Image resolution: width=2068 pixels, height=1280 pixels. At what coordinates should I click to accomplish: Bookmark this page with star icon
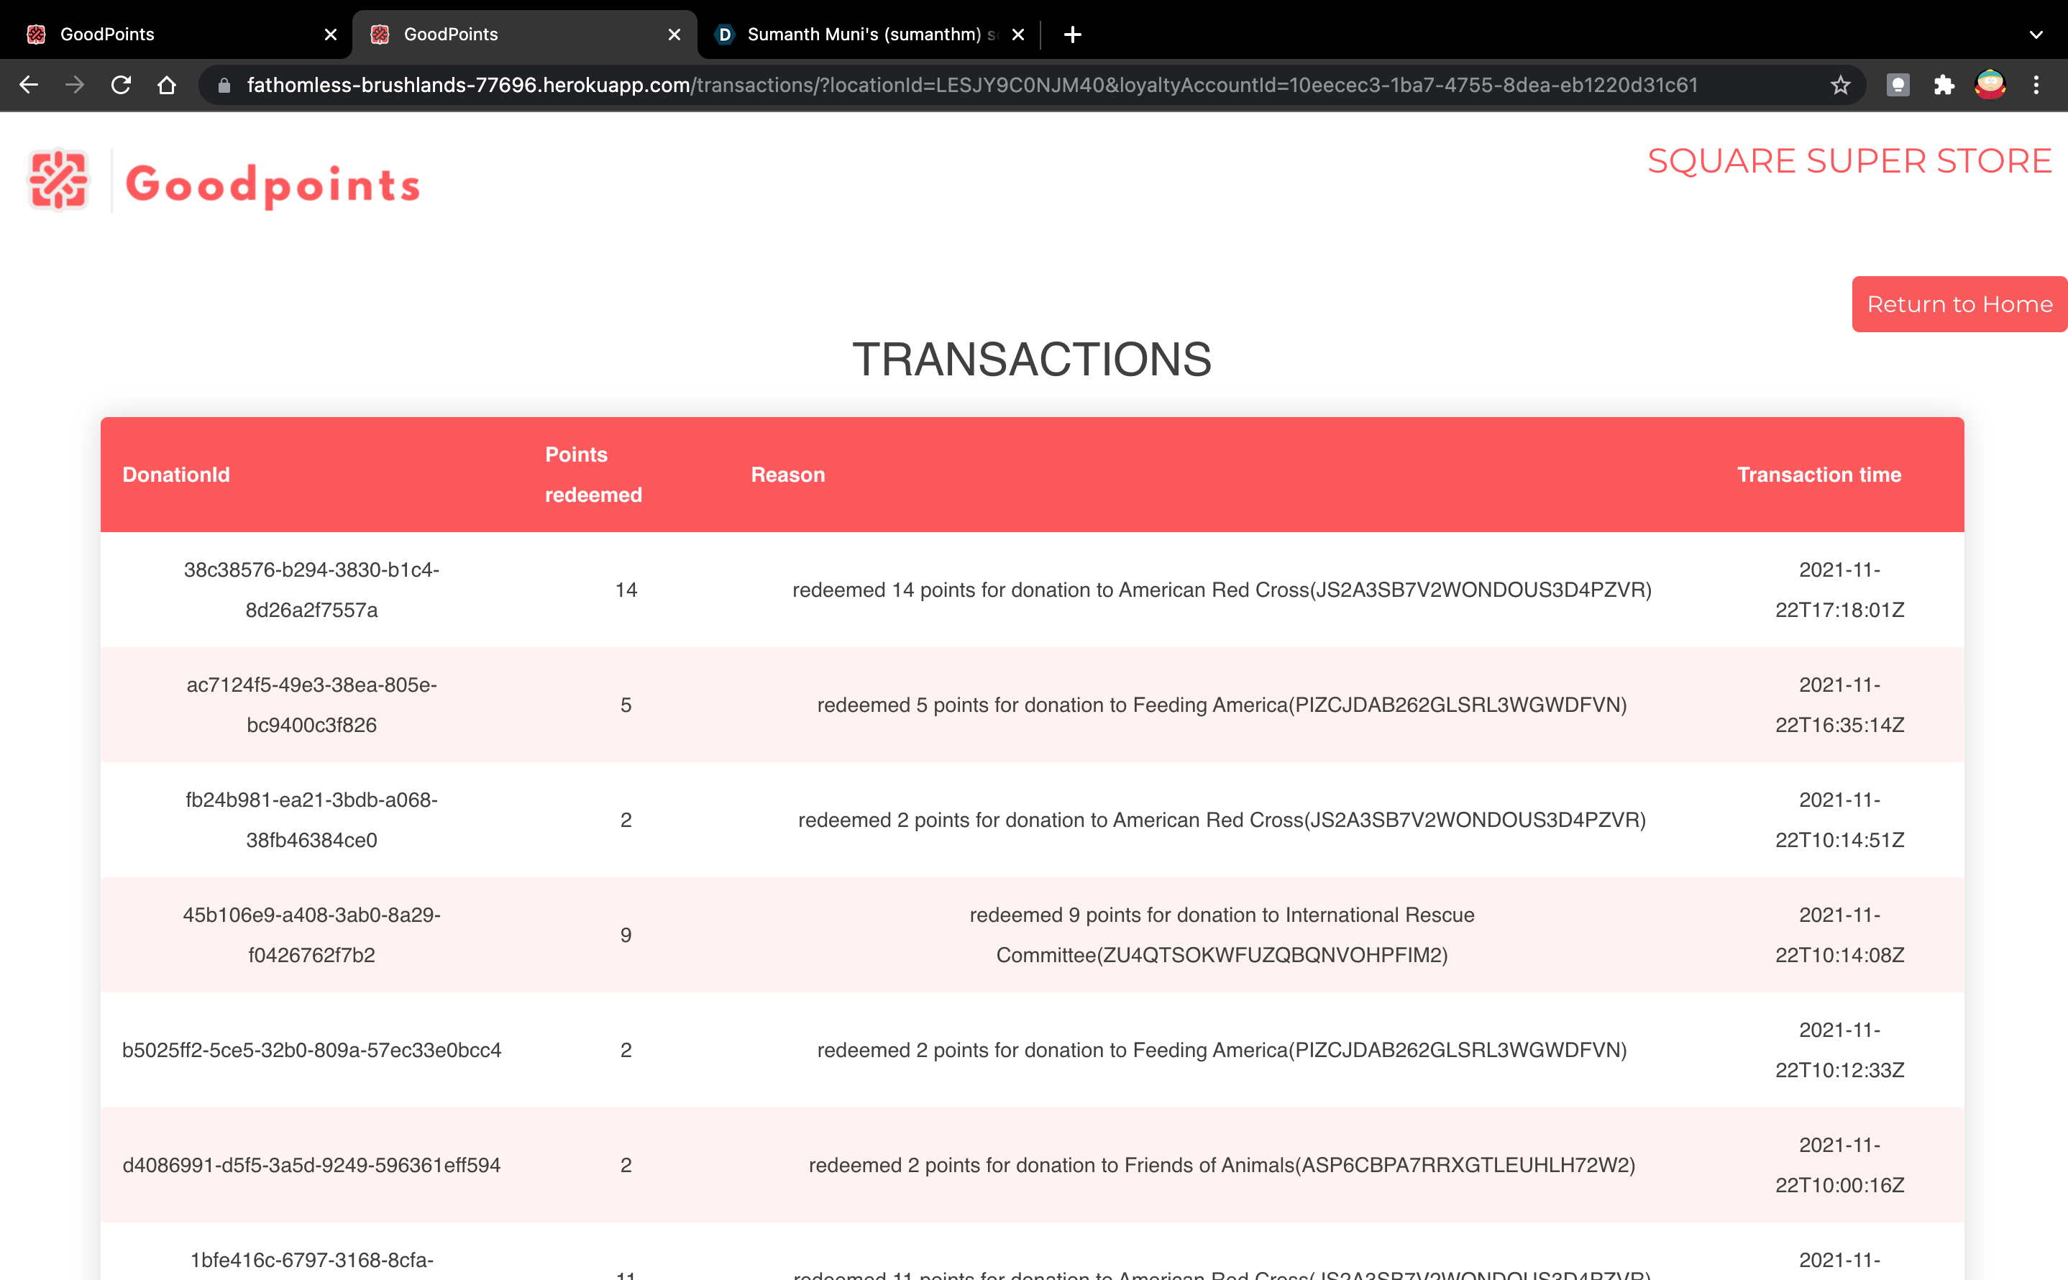(1840, 85)
